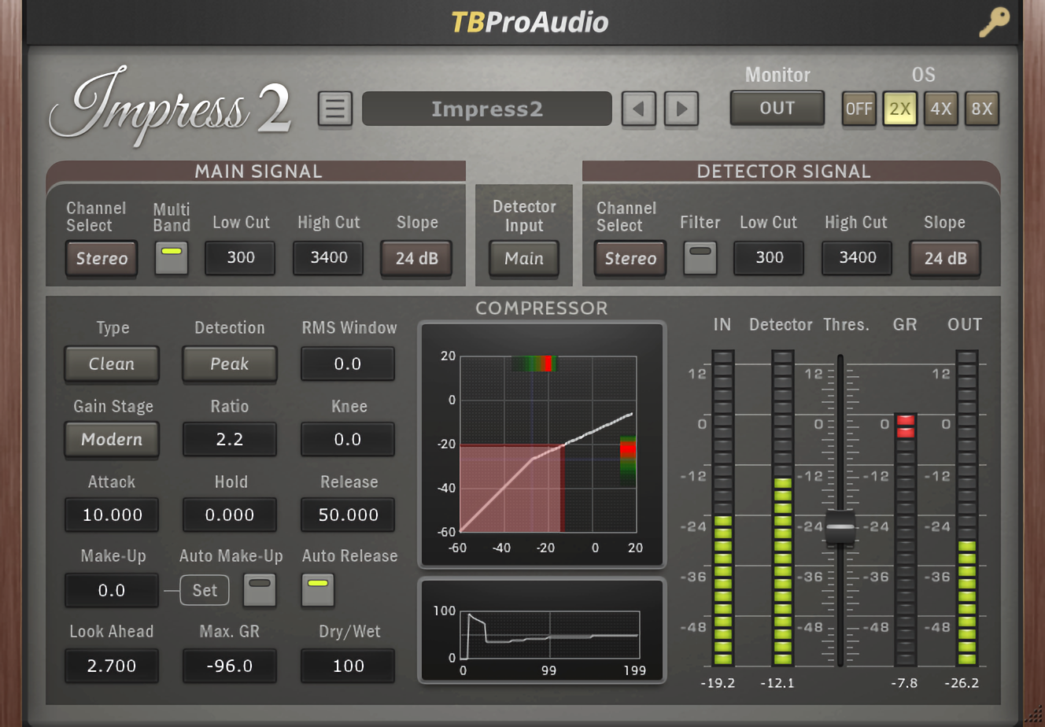Toggle the Multi Band switch
This screenshot has height=727, width=1045.
[x=172, y=257]
